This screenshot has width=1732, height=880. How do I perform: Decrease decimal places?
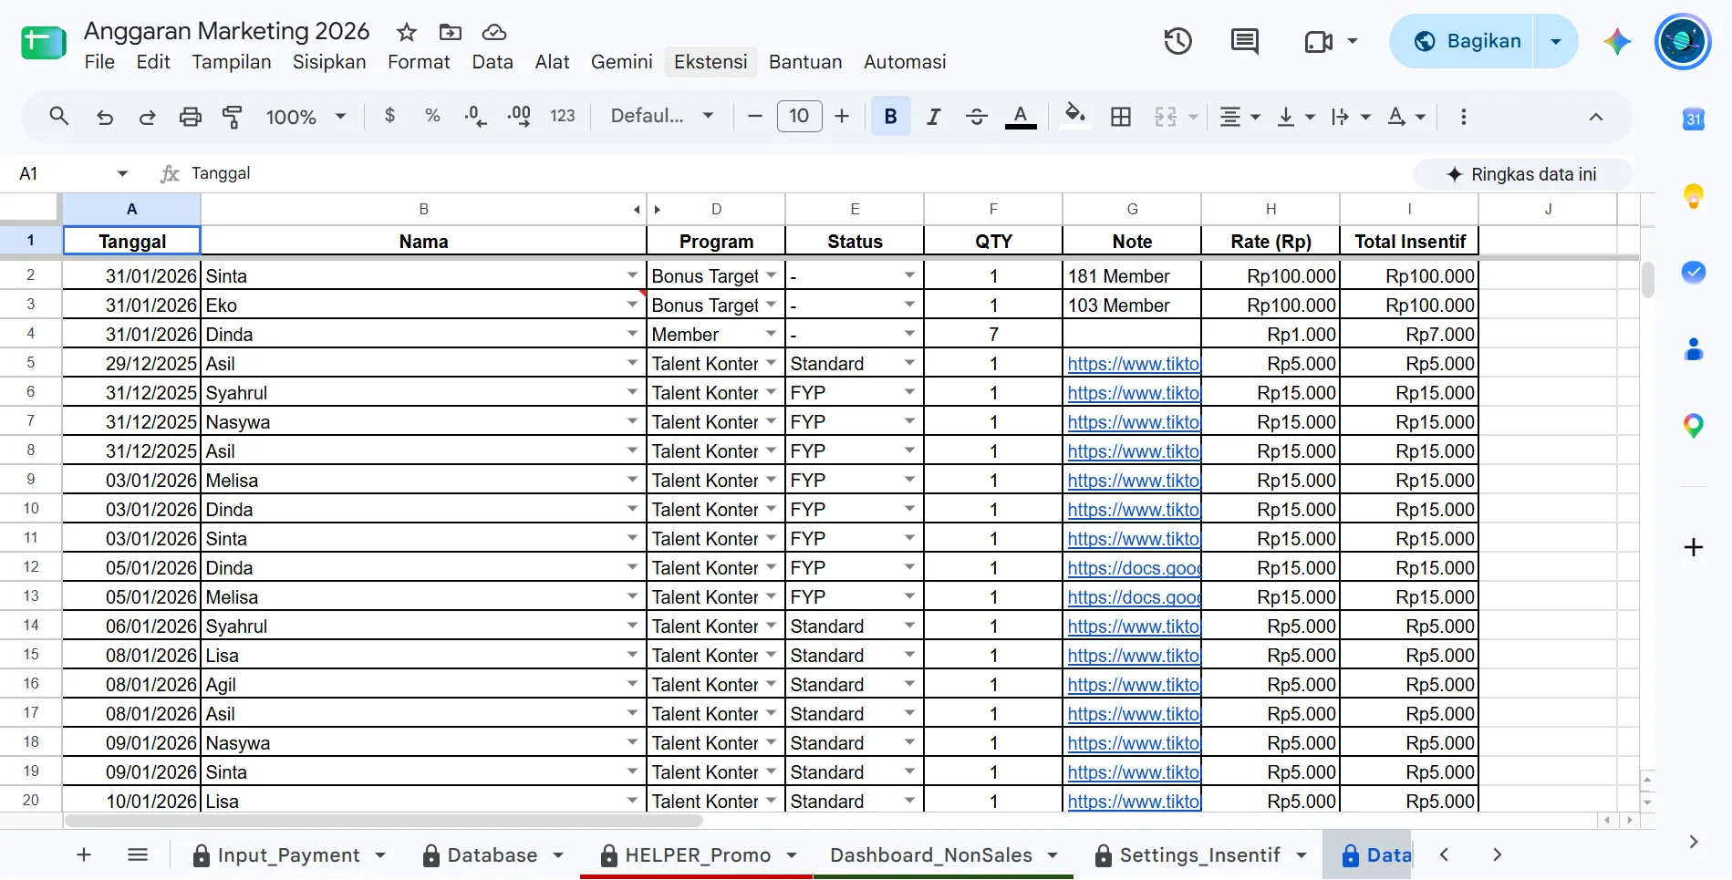(x=475, y=116)
